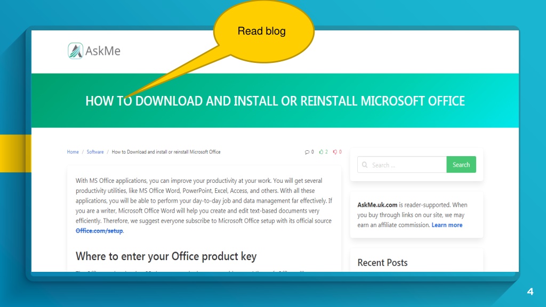Click the article title banner heading
The image size is (546, 307).
[x=275, y=101]
